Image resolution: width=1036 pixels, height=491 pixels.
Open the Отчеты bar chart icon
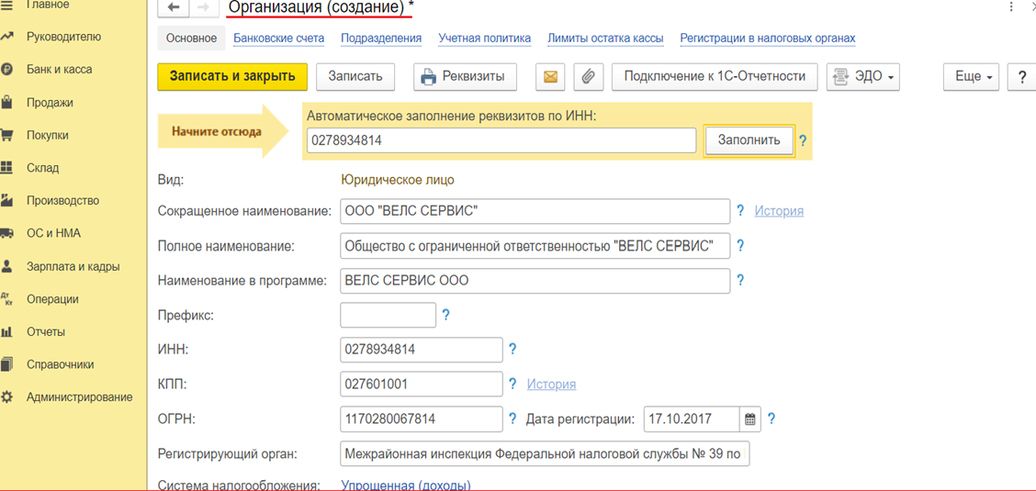click(x=7, y=331)
